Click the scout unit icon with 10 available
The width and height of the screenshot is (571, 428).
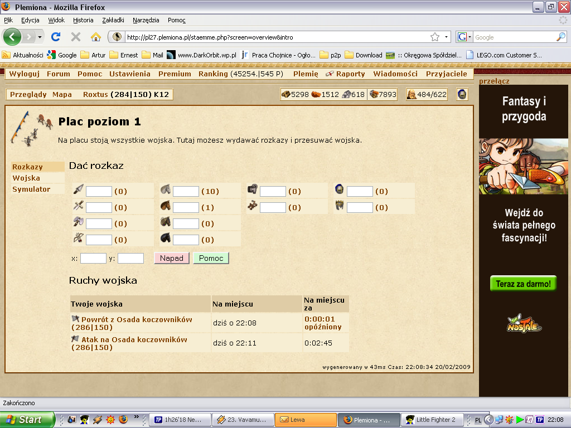[x=165, y=189]
